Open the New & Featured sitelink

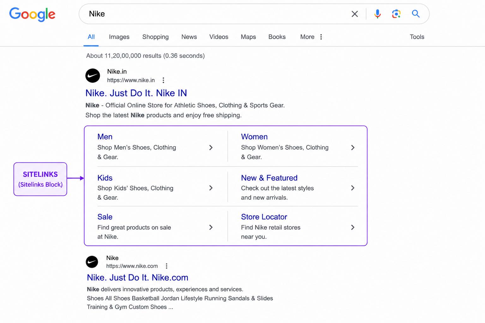point(269,178)
